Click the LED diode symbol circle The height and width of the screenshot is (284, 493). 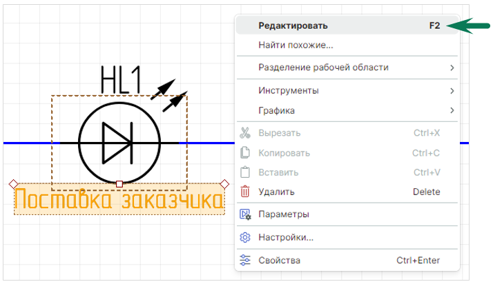[x=119, y=143]
